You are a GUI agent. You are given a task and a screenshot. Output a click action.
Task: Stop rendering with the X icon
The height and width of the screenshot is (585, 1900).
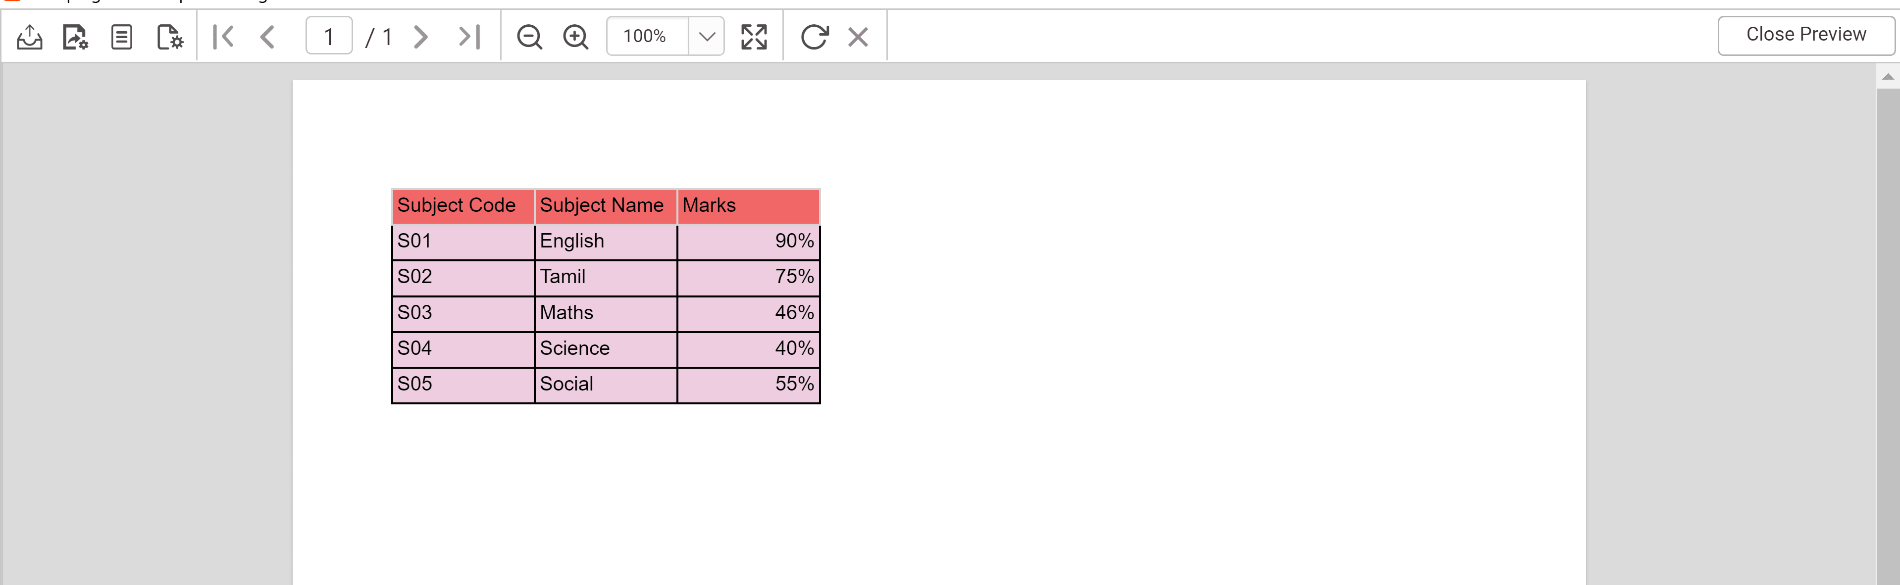[x=858, y=37]
